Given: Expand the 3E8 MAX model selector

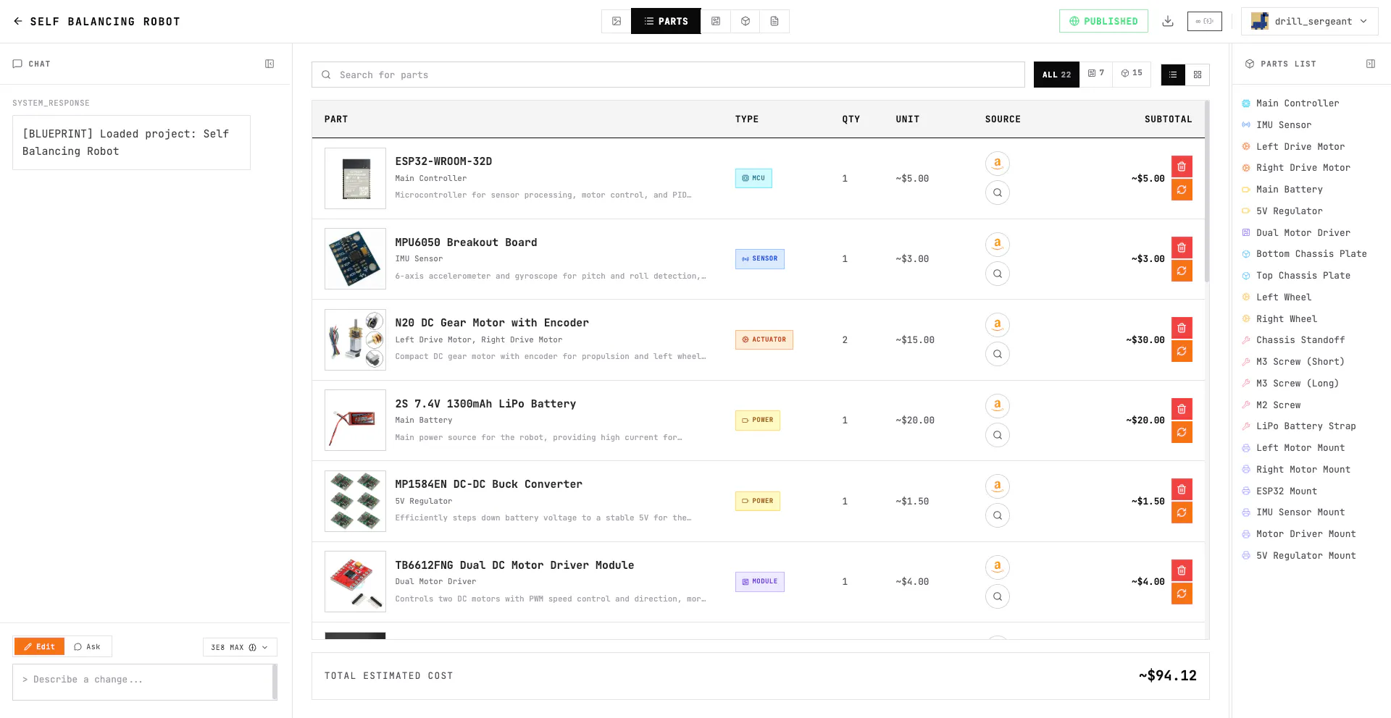Looking at the screenshot, I should (240, 647).
